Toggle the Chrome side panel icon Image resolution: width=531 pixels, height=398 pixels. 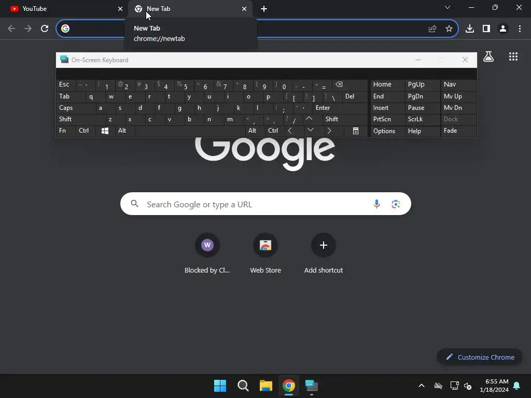(486, 29)
